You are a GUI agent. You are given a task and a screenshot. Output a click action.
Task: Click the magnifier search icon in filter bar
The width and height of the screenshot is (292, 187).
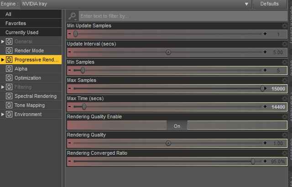point(73,16)
